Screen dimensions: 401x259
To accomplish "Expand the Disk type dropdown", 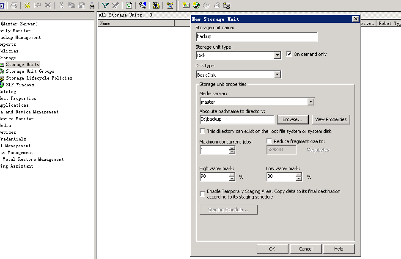I will [277, 75].
